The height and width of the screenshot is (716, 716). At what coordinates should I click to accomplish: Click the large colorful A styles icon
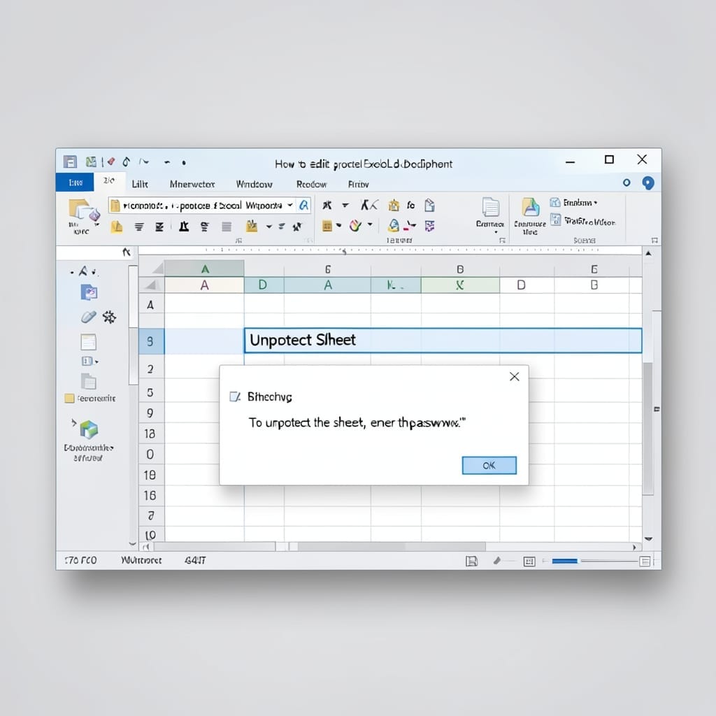(531, 207)
